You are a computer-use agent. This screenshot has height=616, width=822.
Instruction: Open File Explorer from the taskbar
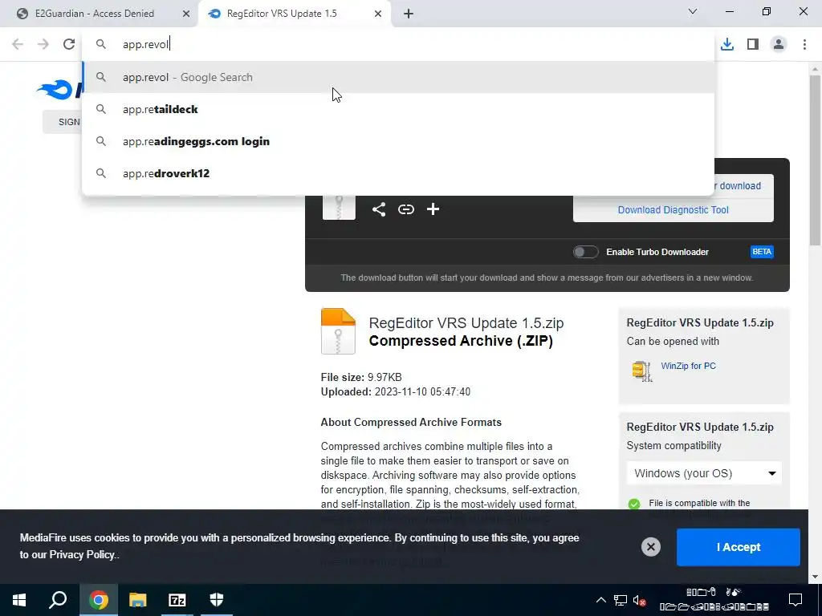tap(138, 600)
